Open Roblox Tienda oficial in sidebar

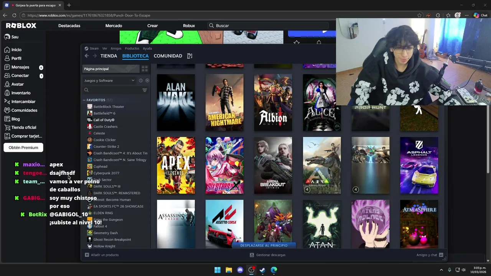20,127
